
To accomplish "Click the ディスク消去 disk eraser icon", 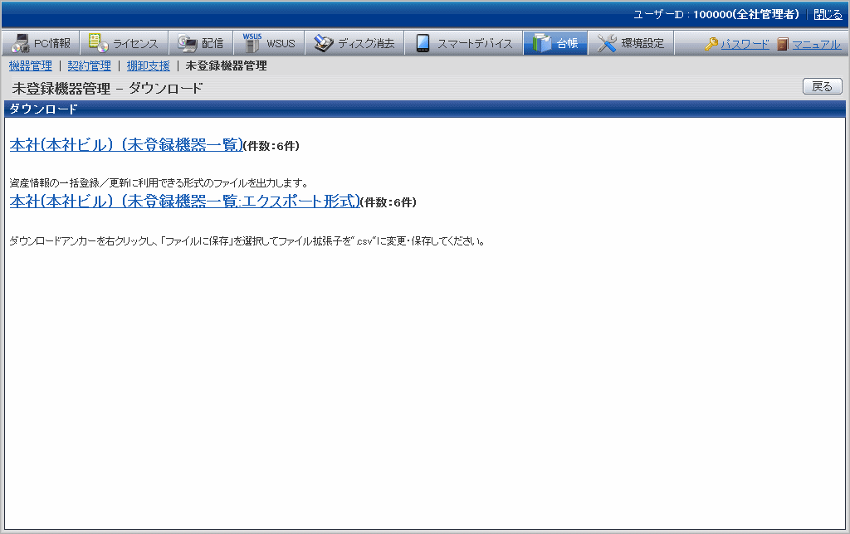I will [323, 43].
